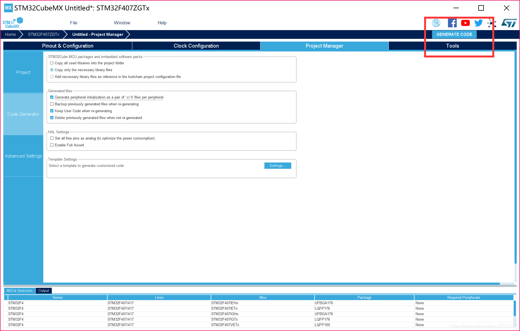Switch to Output bottom tab
520x331 pixels.
click(44, 291)
